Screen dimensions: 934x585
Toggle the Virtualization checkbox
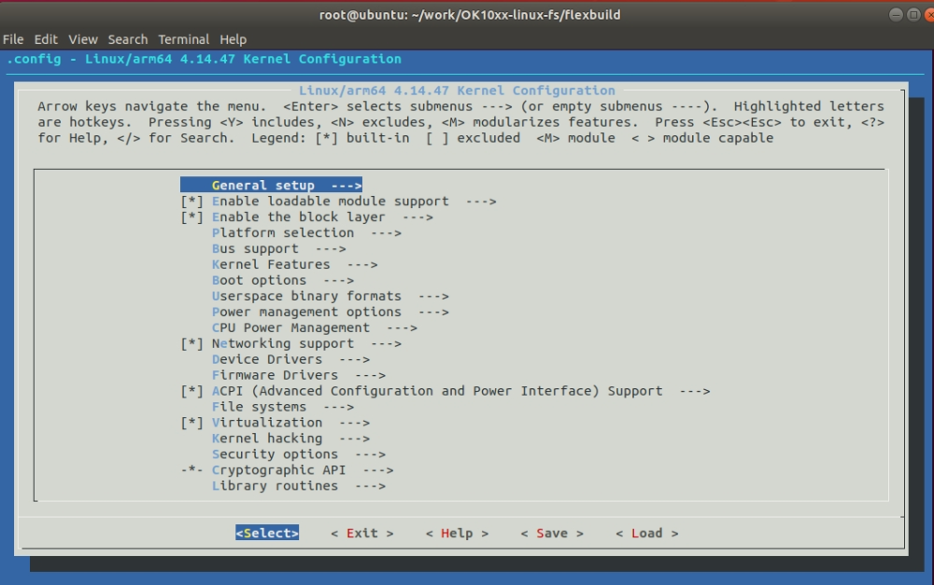pyautogui.click(x=191, y=423)
